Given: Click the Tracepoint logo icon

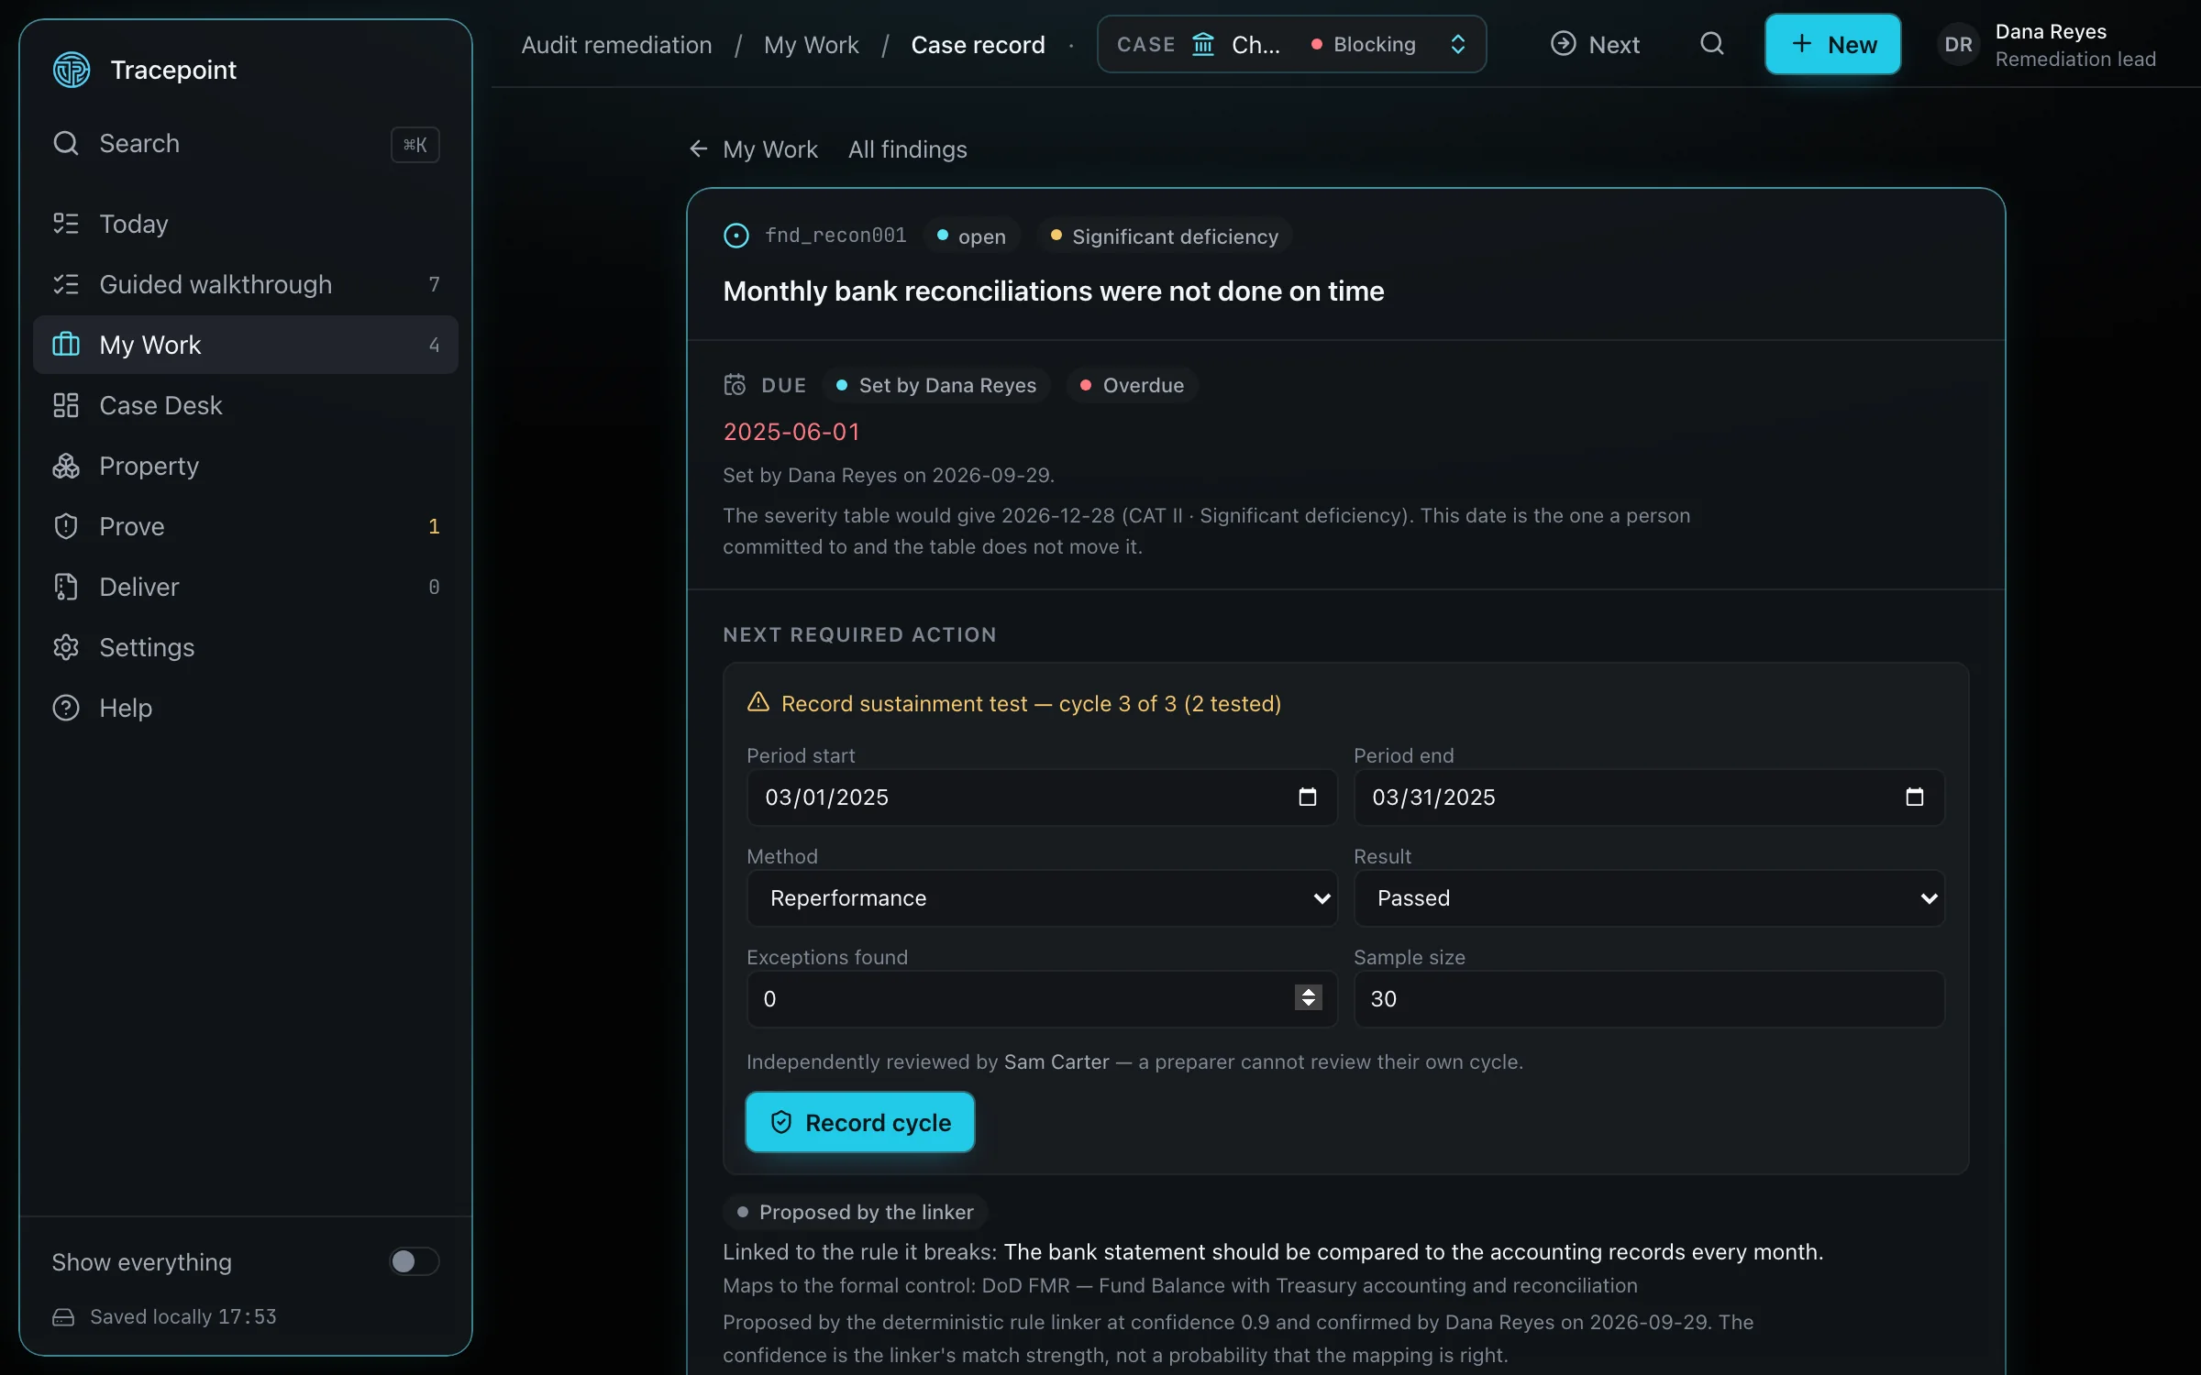Looking at the screenshot, I should (72, 70).
